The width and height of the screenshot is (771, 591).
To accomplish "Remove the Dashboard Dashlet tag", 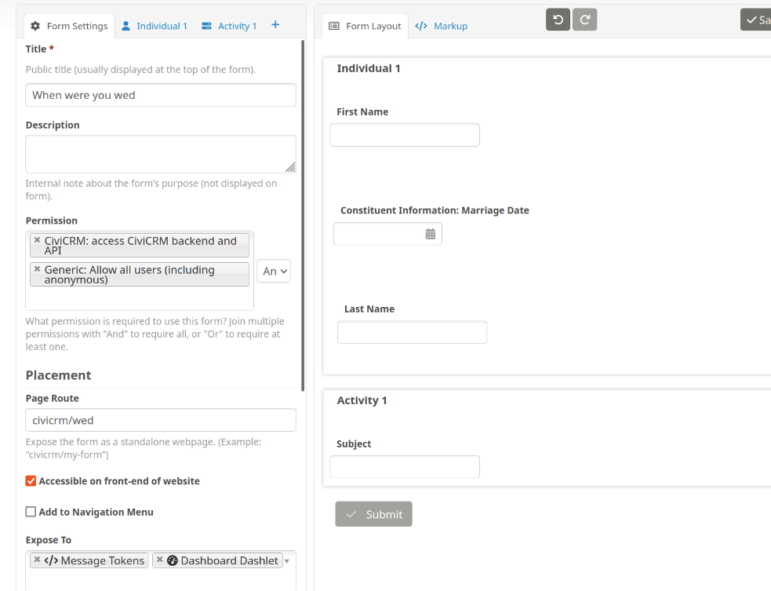I will click(x=159, y=560).
